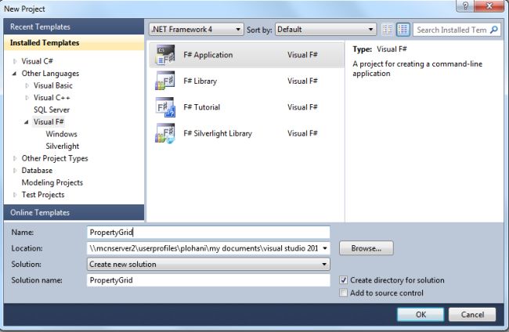Open the Online Templates section

74,212
